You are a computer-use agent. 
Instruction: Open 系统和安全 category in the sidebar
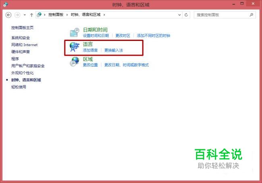(x=21, y=38)
